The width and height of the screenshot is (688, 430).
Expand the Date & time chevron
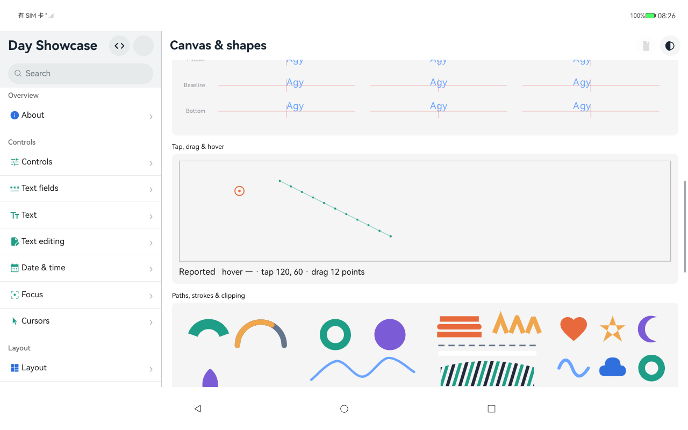(151, 269)
